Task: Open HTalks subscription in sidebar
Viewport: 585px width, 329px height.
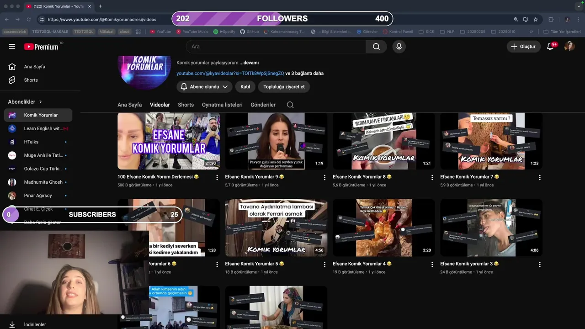Action: [x=38, y=142]
